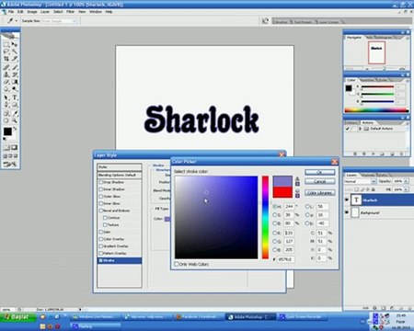Enable the Color Overlay style
Image resolution: width=414 pixels, height=331 pixels.
tap(101, 239)
